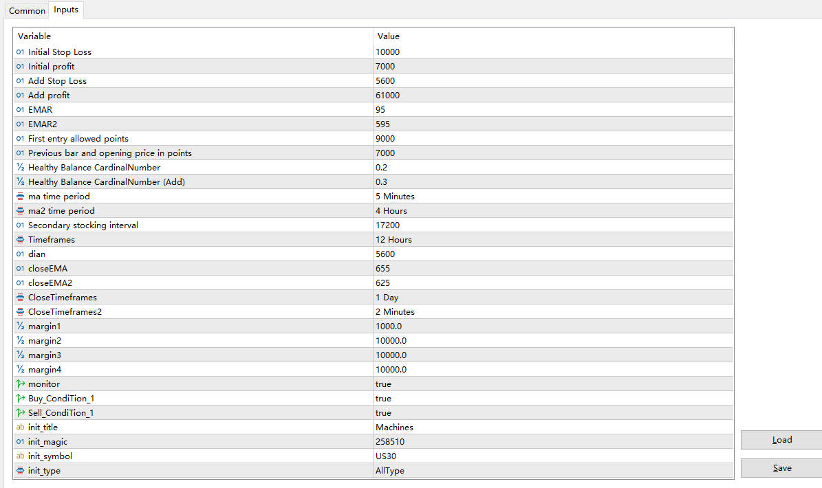
Task: Click the integer icon beside Initial Stop Loss
Action: [x=20, y=52]
